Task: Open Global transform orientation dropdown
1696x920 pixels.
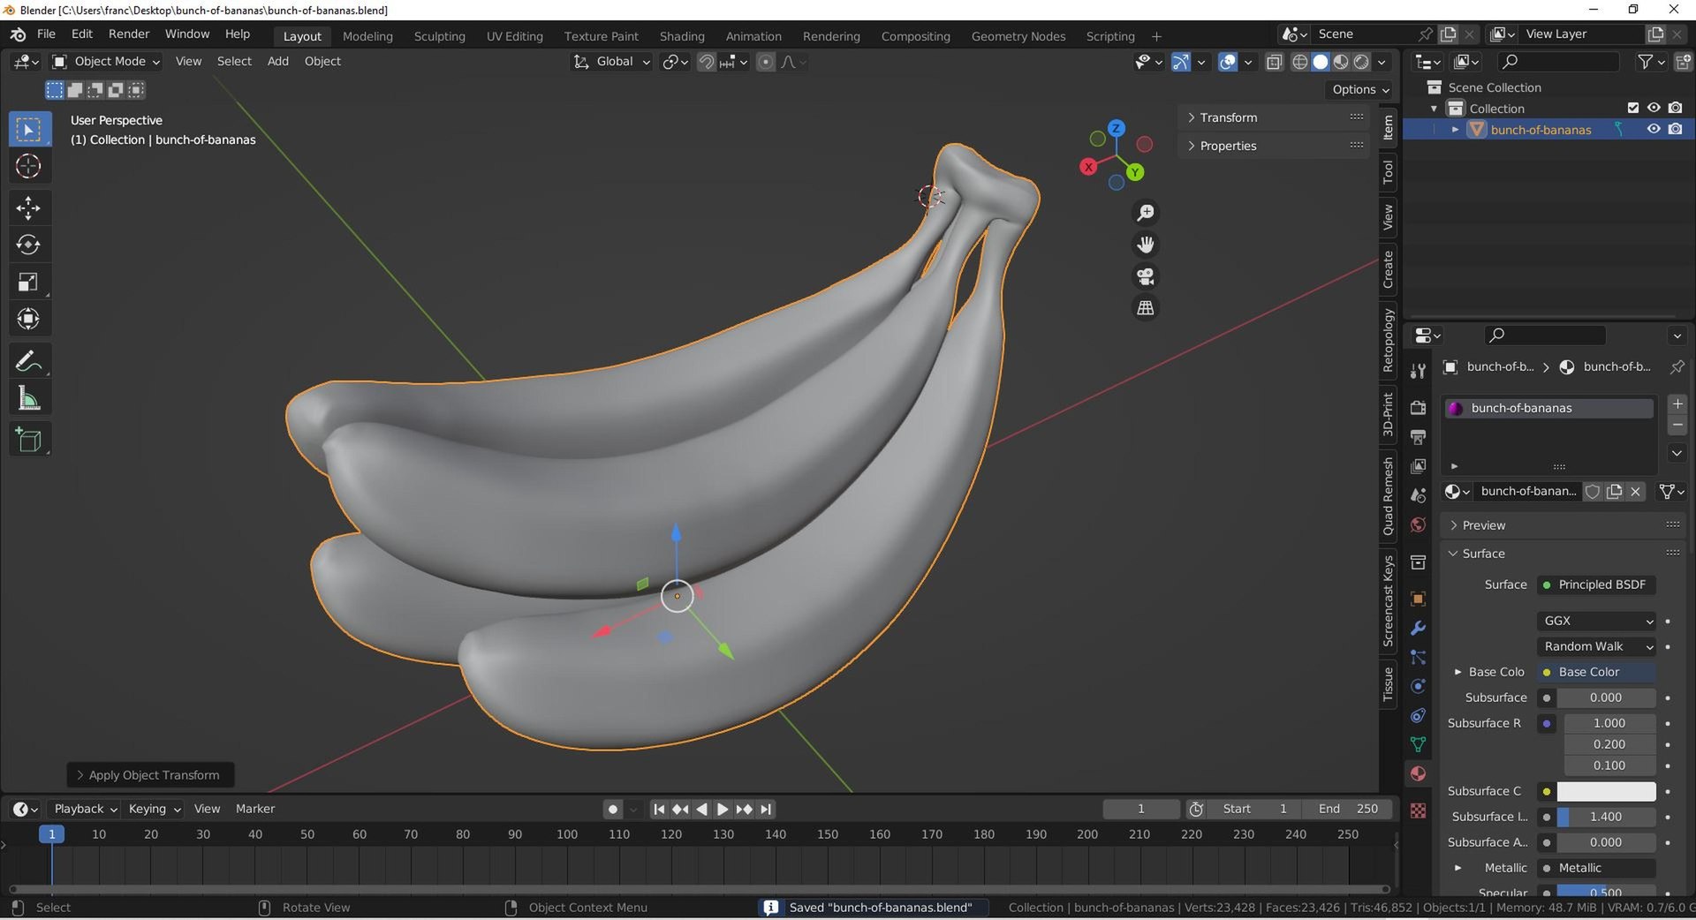Action: click(x=612, y=62)
